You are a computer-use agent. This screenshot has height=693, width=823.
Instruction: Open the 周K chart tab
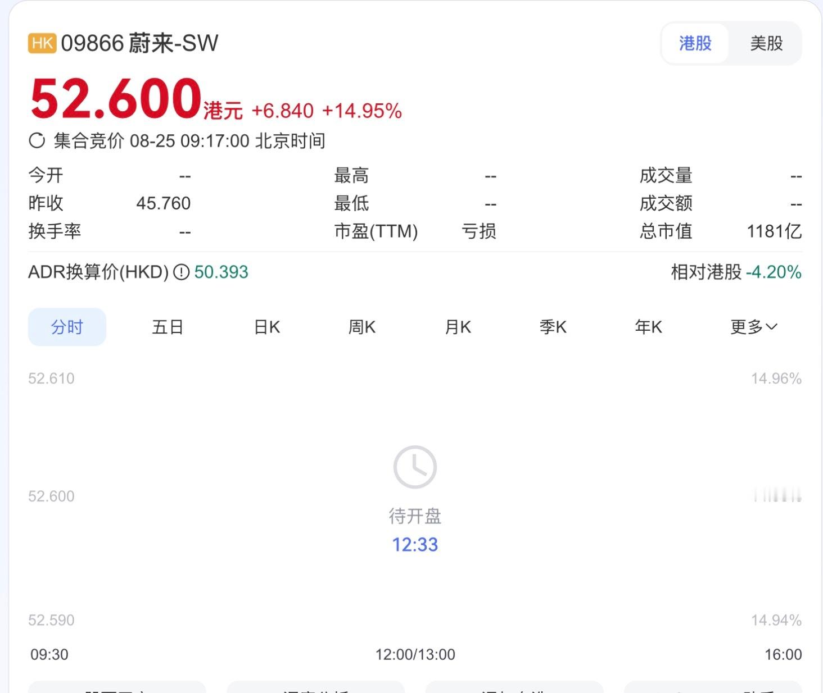click(x=362, y=327)
